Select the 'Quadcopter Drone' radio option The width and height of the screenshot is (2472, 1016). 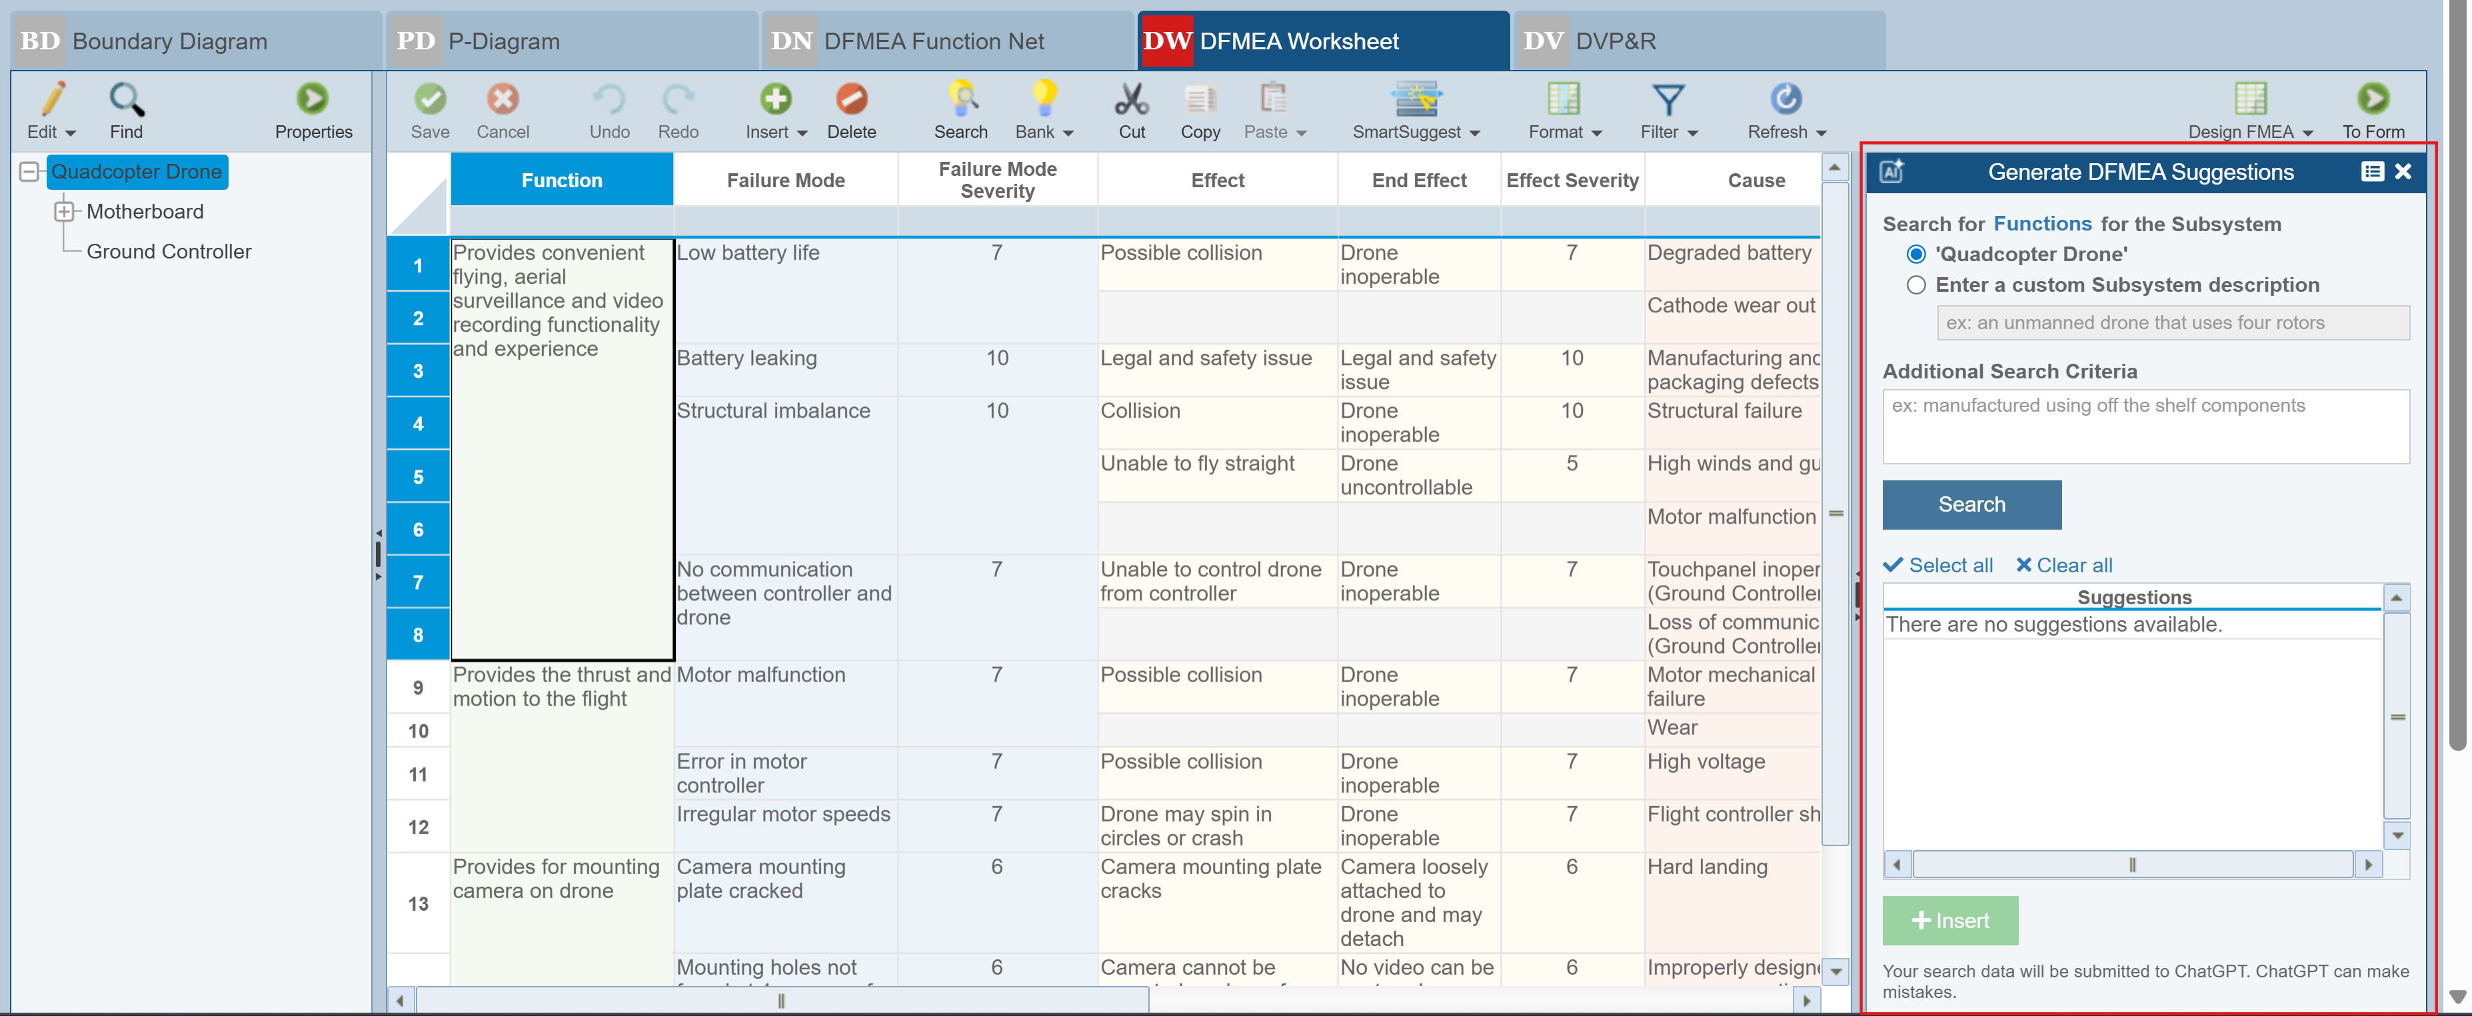[1915, 254]
